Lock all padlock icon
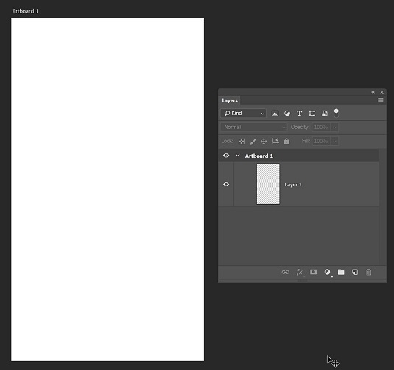 point(286,141)
